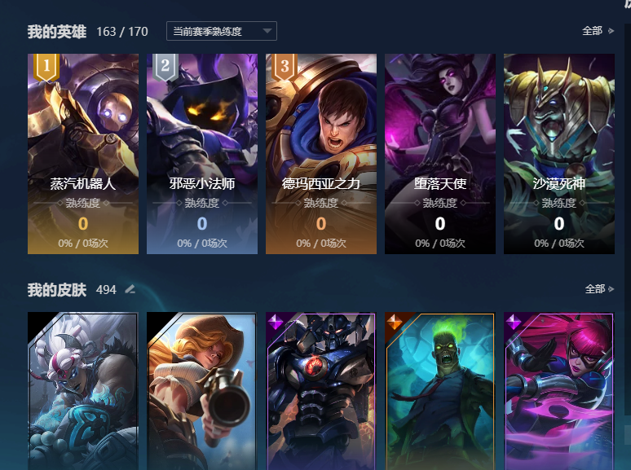
Task: Open the 堕落天使 hero card
Action: point(440,154)
